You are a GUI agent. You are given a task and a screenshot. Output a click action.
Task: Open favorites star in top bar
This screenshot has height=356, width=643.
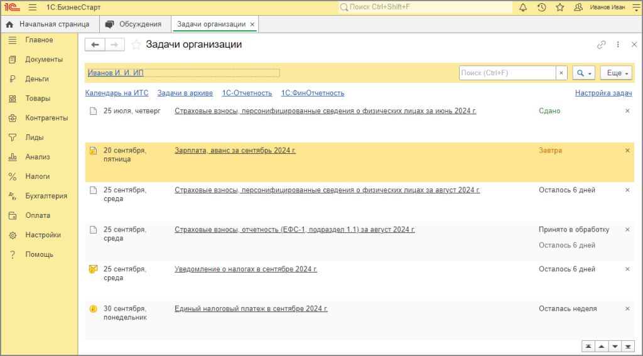(559, 8)
